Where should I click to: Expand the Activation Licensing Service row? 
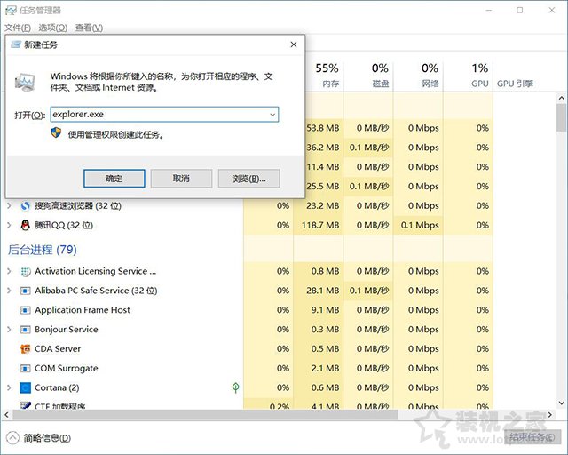click(x=9, y=271)
